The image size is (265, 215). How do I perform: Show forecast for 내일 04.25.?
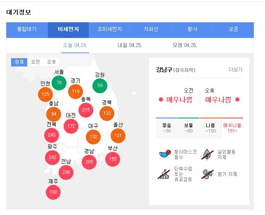point(130,45)
